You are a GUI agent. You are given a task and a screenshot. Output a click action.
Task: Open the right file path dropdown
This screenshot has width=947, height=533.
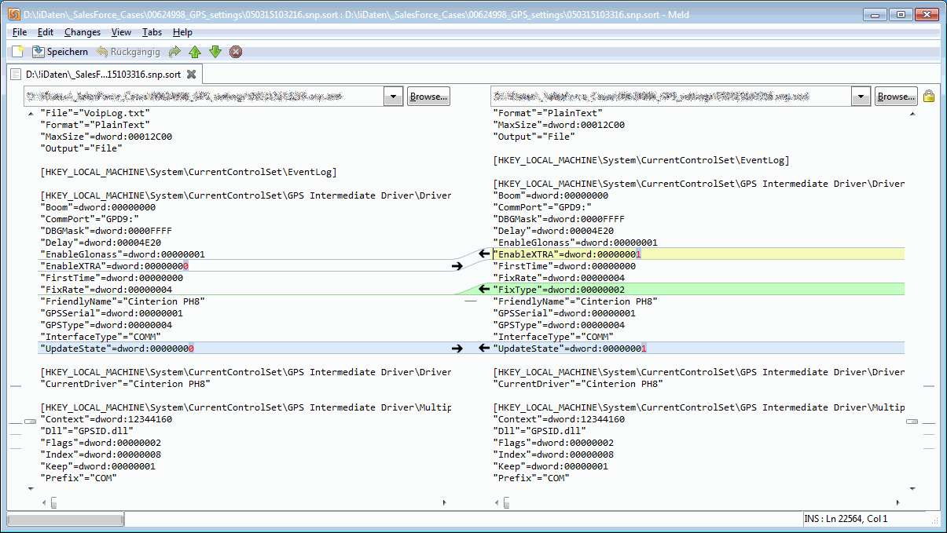(x=860, y=96)
